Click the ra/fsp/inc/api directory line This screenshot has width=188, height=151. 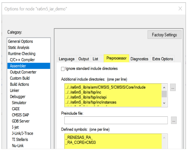(86, 97)
